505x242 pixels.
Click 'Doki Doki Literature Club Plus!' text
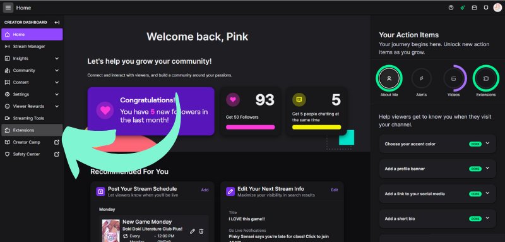click(x=152, y=229)
